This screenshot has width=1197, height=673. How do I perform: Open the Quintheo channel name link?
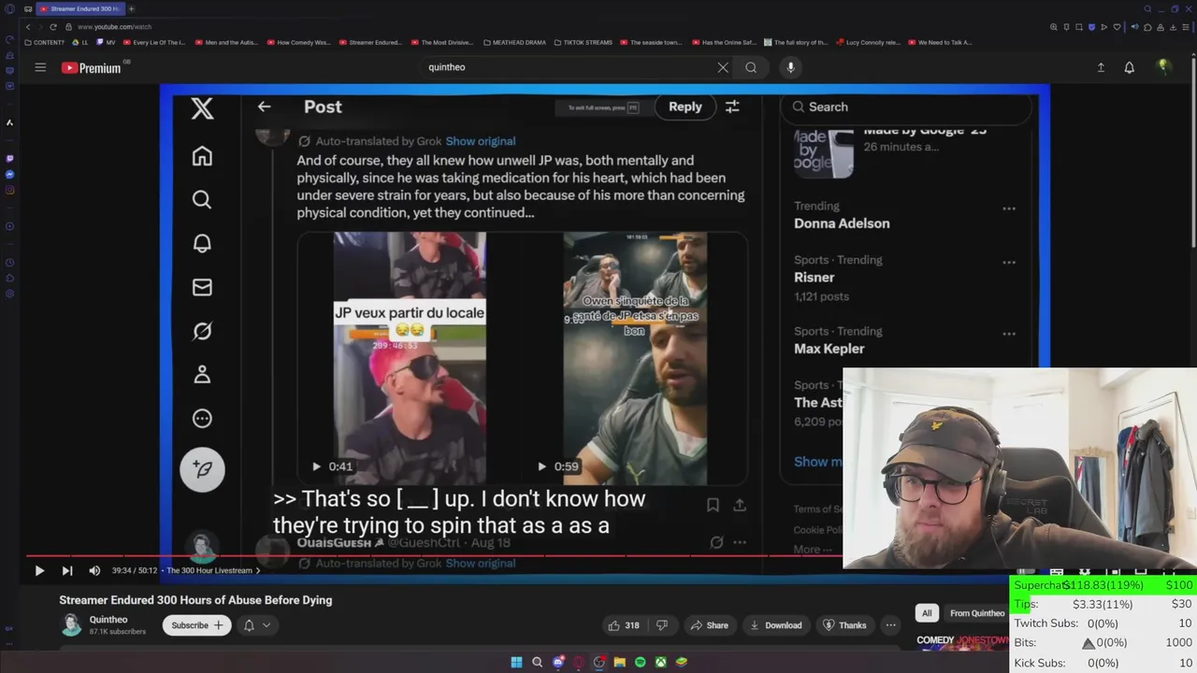108,620
